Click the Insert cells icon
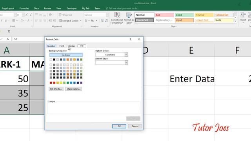The height and width of the screenshot is (141, 251). click(x=243, y=15)
